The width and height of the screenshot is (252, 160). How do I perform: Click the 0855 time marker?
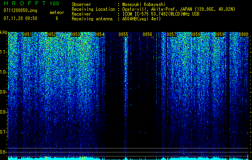[123, 34]
